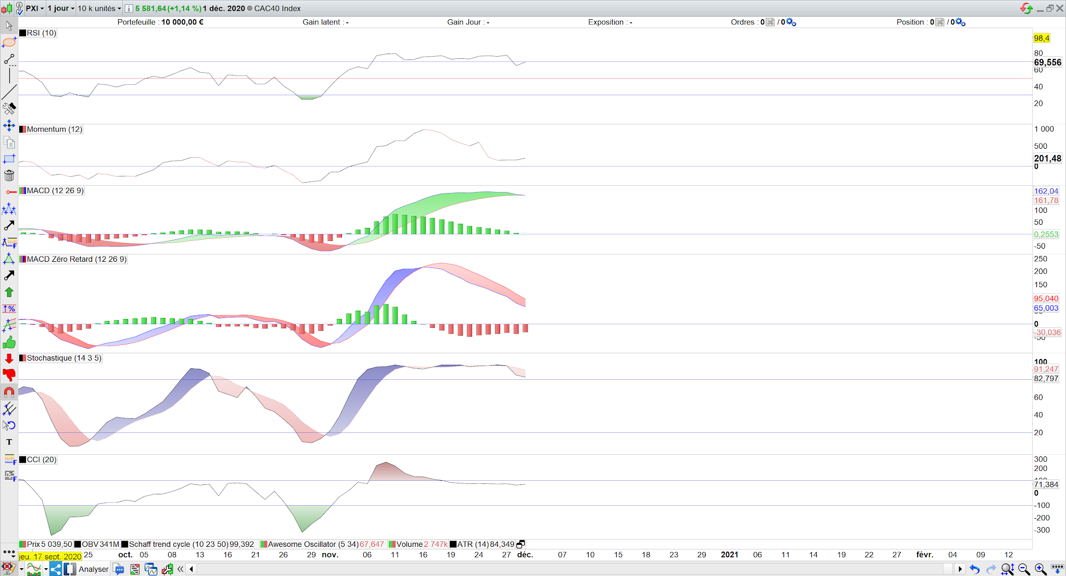This screenshot has height=576, width=1066.
Task: Toggle the Orders settings gear
Action: coord(791,22)
